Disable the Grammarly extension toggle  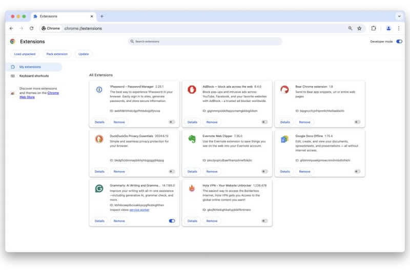pyautogui.click(x=172, y=221)
